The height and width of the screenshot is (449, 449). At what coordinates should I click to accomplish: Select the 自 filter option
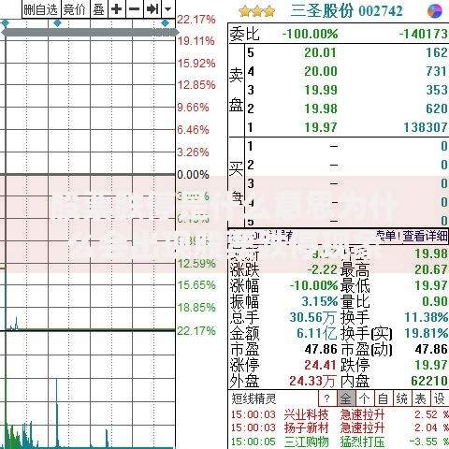(383, 398)
